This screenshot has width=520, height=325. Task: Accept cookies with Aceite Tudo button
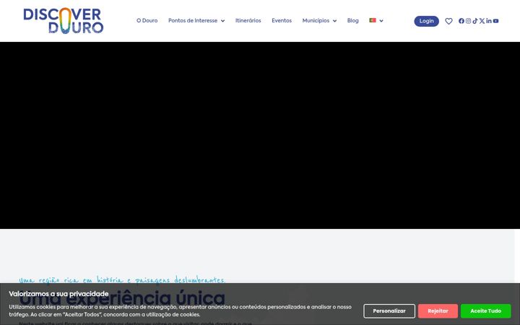tap(485, 311)
